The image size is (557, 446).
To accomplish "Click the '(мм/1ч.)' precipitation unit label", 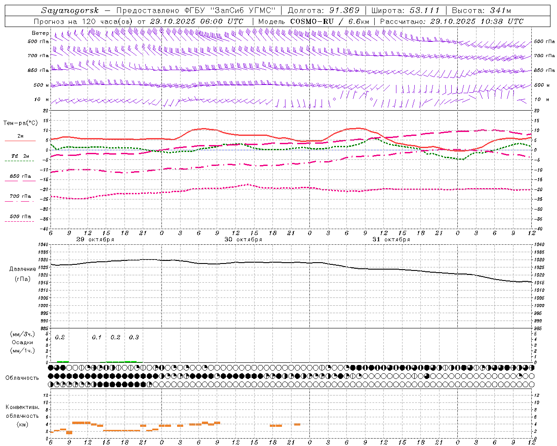I will tap(23, 351).
